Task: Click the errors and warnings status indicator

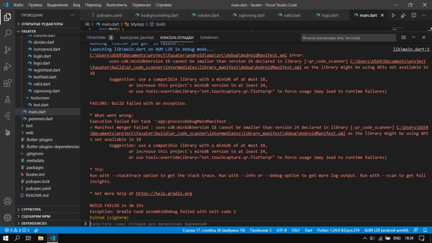Action: pyautogui.click(x=17, y=230)
